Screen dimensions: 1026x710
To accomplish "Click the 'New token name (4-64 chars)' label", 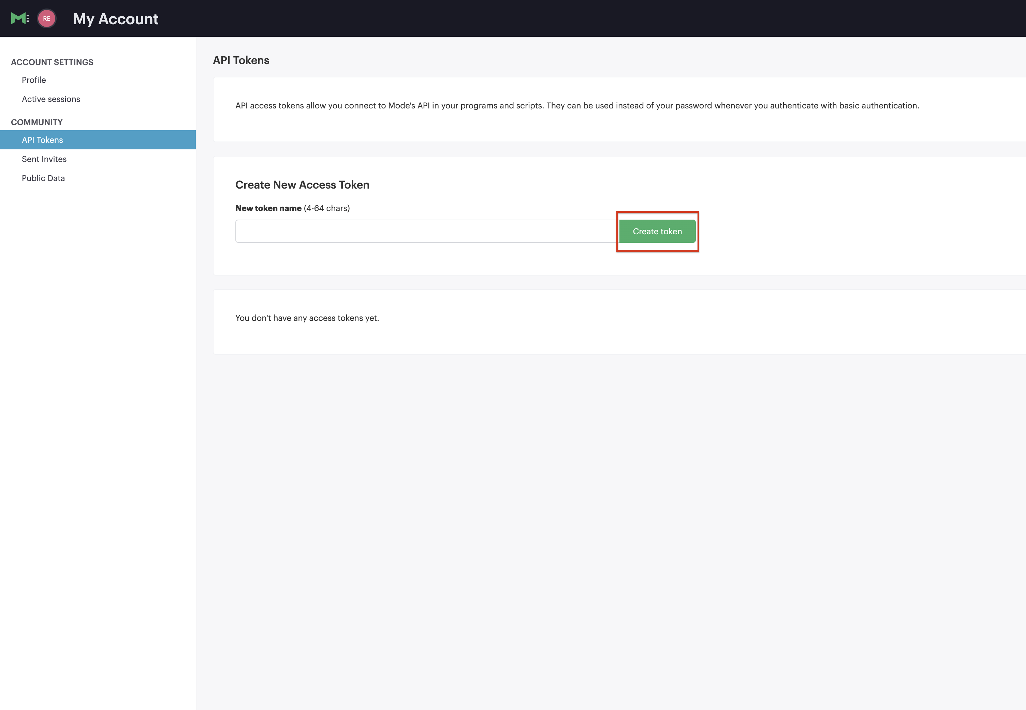I will (292, 208).
